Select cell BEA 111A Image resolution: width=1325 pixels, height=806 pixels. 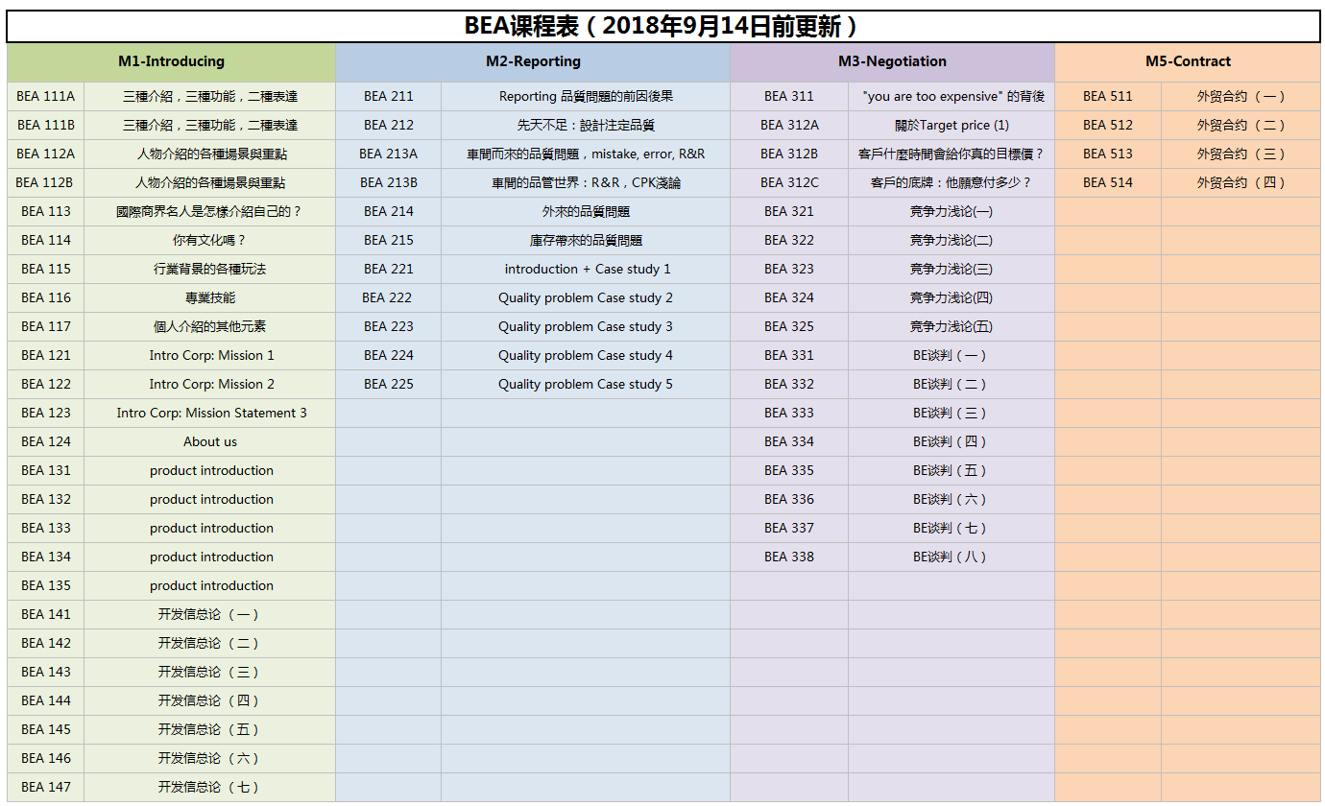point(46,96)
